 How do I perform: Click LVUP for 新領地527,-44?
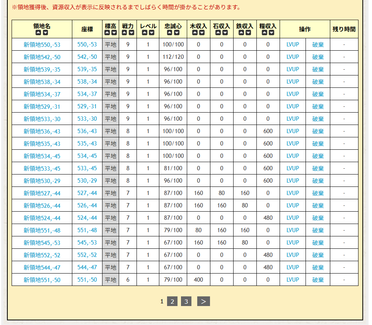click(x=293, y=193)
